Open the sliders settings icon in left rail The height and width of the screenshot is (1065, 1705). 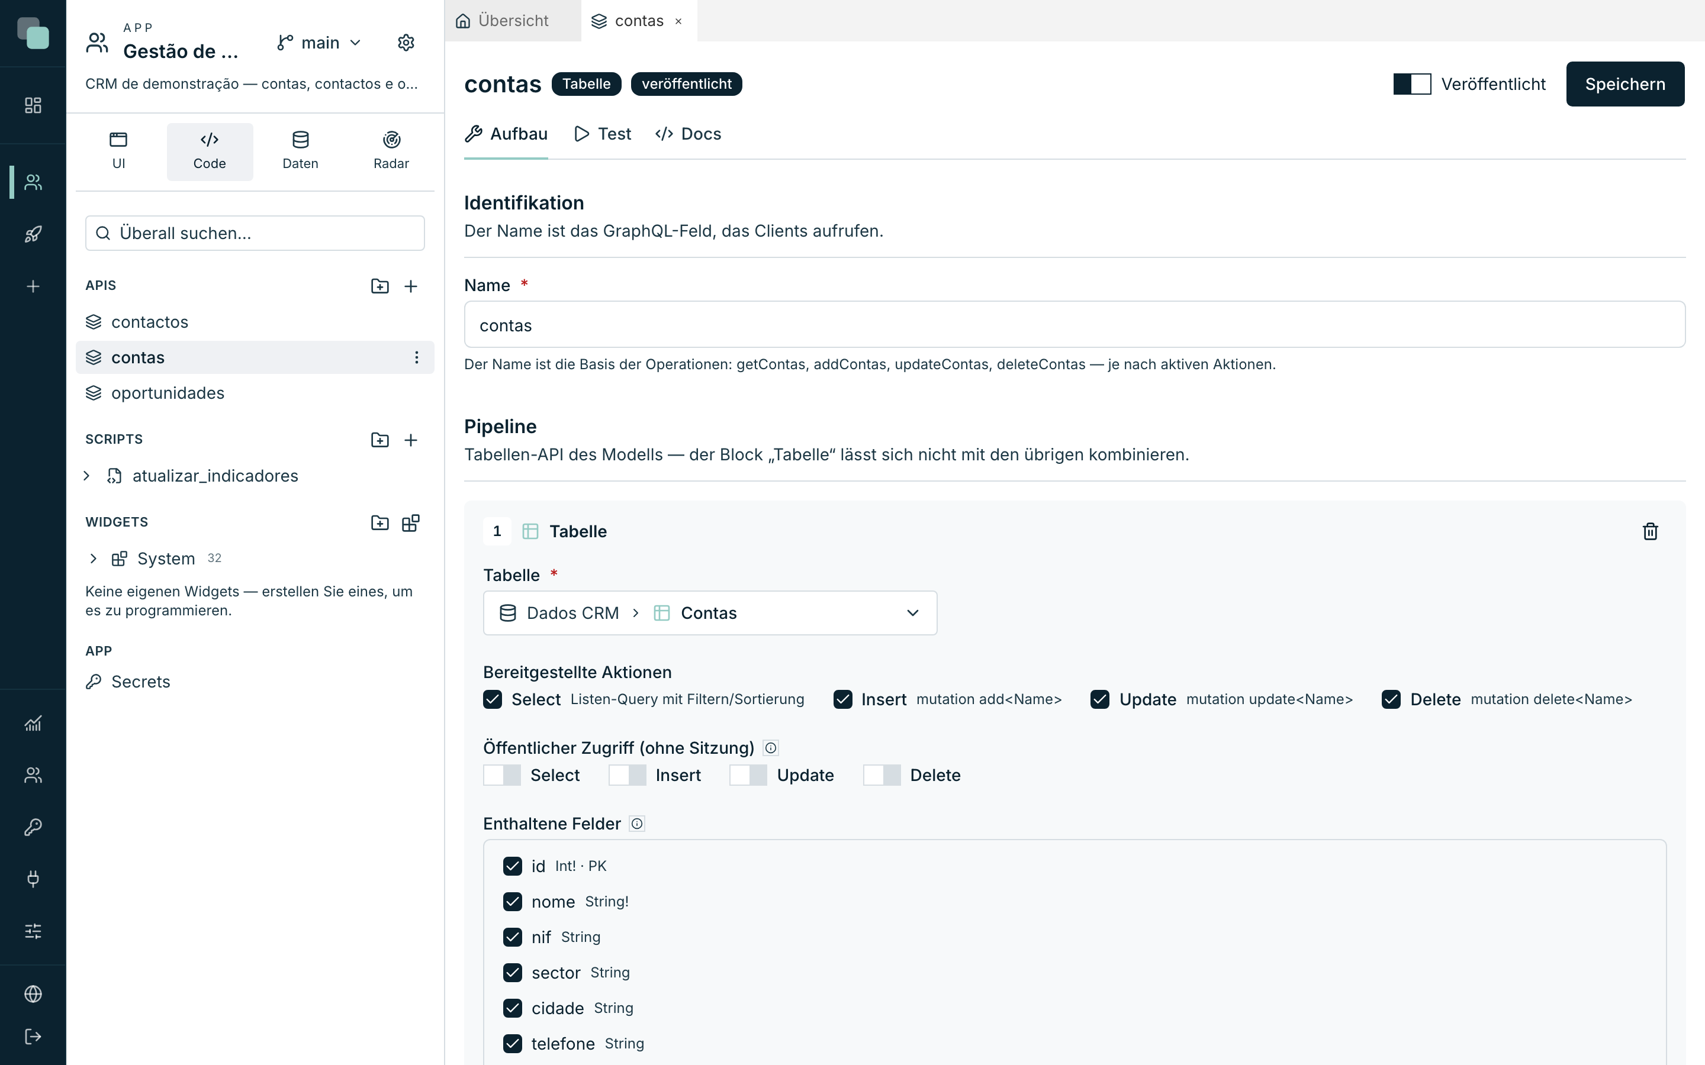tap(33, 931)
